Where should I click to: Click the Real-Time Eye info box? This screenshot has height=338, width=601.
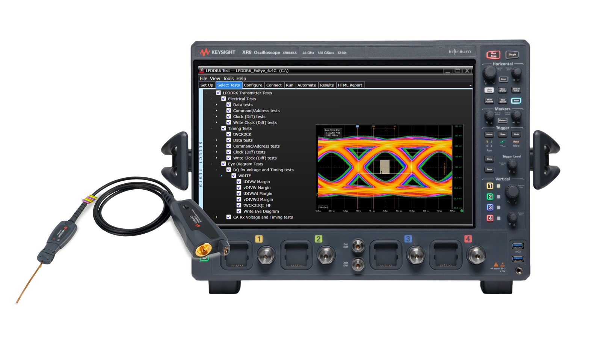[x=332, y=133]
